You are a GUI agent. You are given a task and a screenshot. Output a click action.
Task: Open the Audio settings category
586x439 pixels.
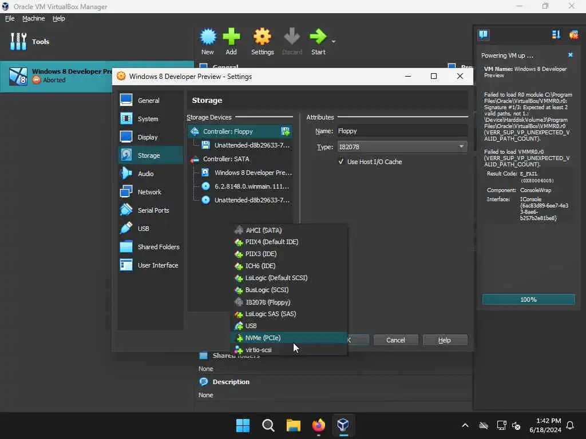click(x=151, y=174)
